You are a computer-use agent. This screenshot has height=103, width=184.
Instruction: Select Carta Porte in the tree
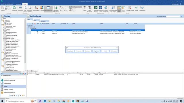click(9, 34)
